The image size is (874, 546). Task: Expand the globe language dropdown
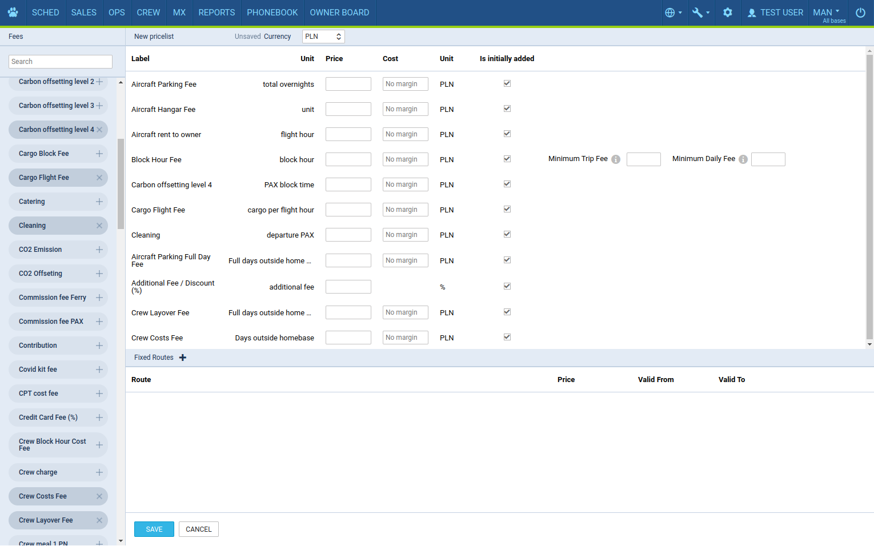pos(673,13)
